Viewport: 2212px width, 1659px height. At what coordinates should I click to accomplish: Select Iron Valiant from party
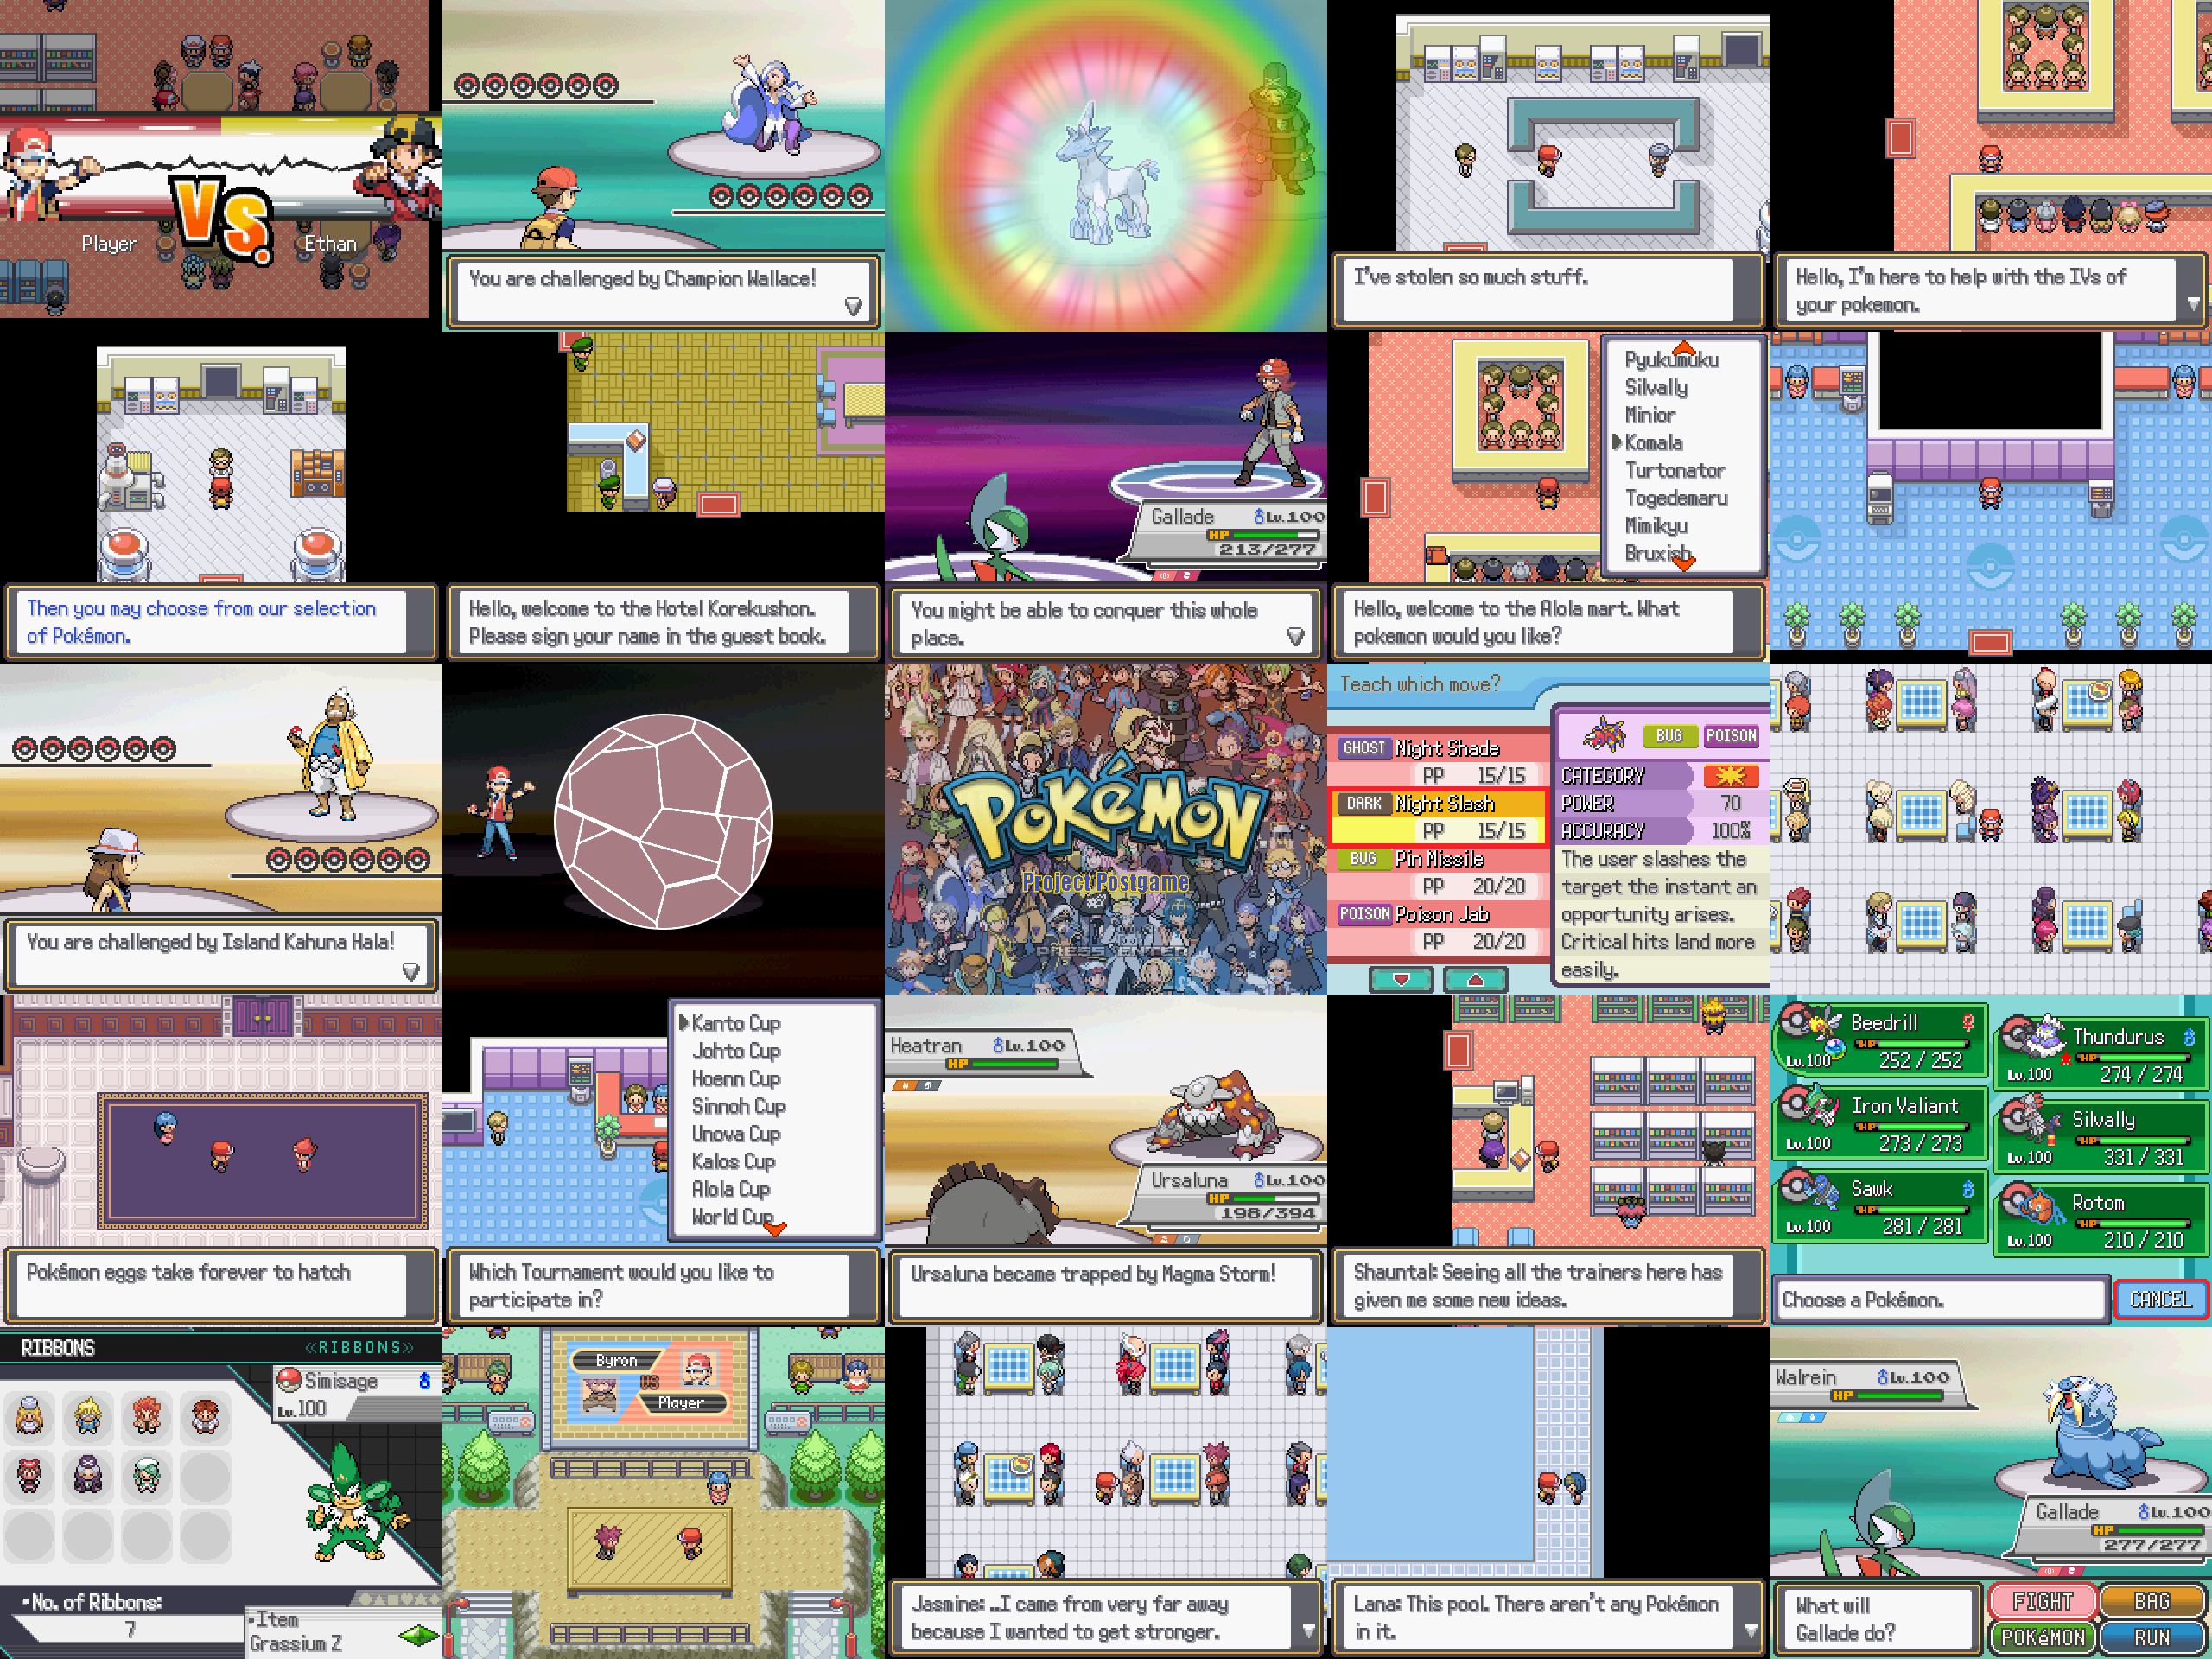click(1880, 1122)
